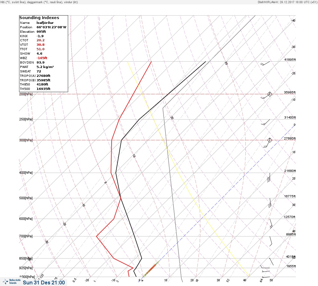Click the "200[hPa]" pressure label
This screenshot has width=318, height=286.
(26, 94)
